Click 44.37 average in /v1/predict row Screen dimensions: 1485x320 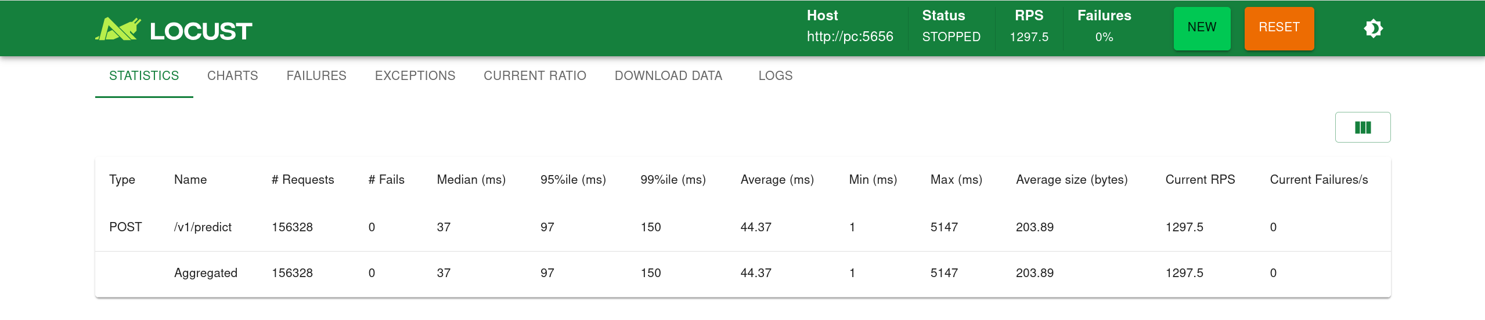tap(756, 227)
